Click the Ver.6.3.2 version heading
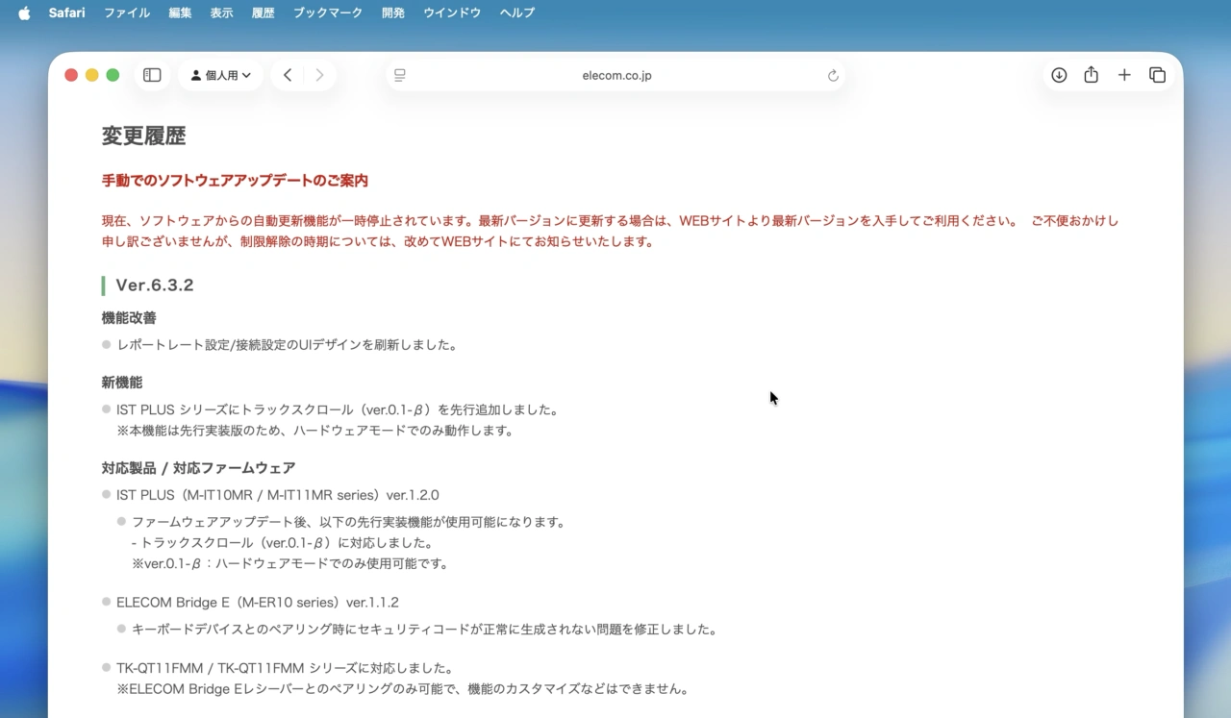The height and width of the screenshot is (718, 1231). 155,285
